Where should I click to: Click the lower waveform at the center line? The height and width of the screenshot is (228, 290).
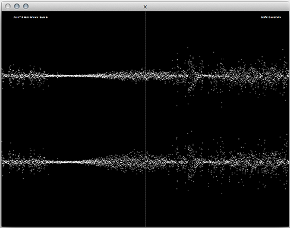[146, 161]
